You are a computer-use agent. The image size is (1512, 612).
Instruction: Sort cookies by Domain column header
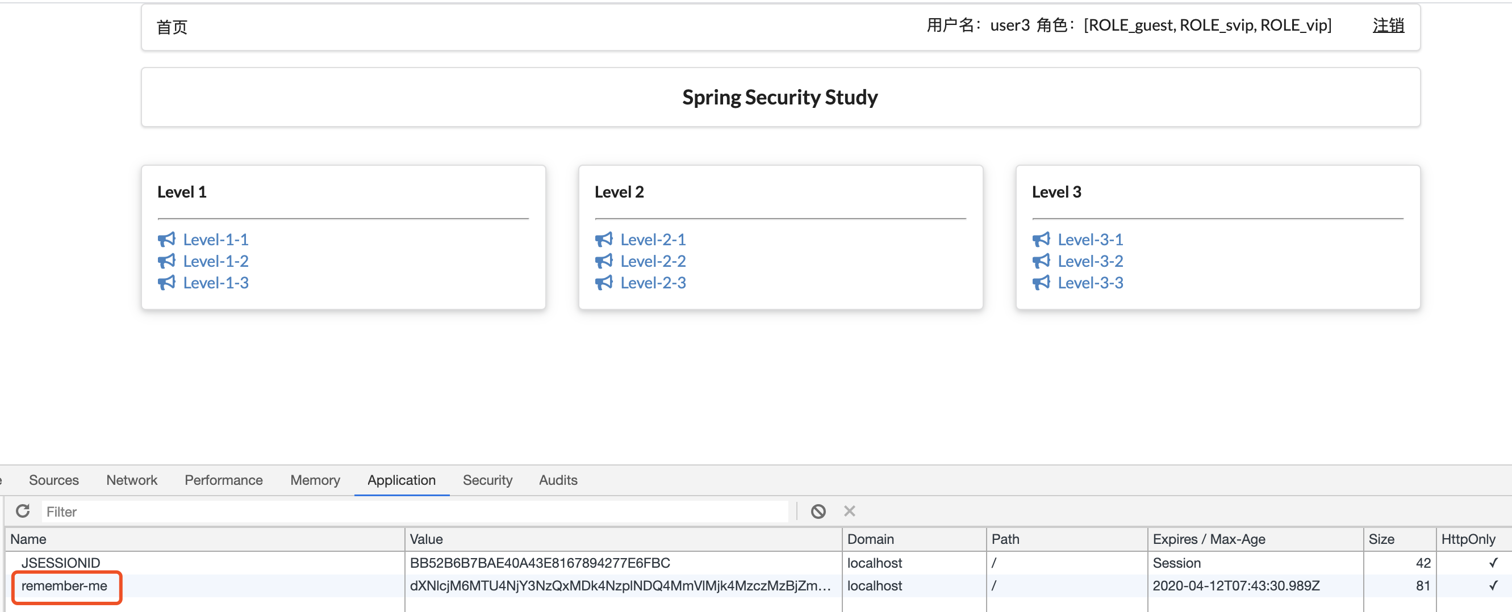pos(914,539)
